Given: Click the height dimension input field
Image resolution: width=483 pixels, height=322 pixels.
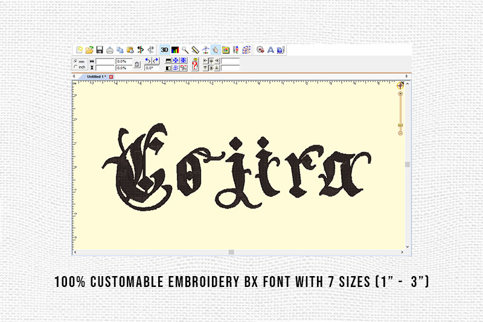Looking at the screenshot, I should pyautogui.click(x=104, y=68).
